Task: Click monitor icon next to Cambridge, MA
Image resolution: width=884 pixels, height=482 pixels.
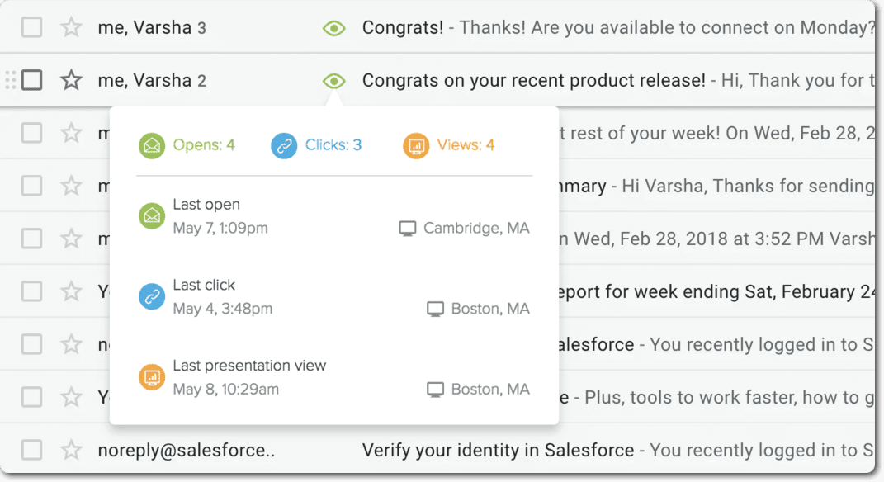Action: (x=408, y=229)
